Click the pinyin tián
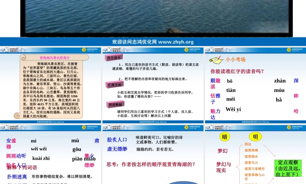The image size is (306, 184). 231,90
